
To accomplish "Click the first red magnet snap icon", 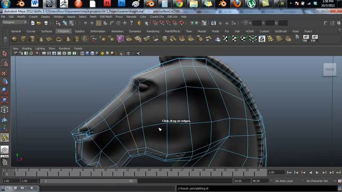I will [155, 23].
